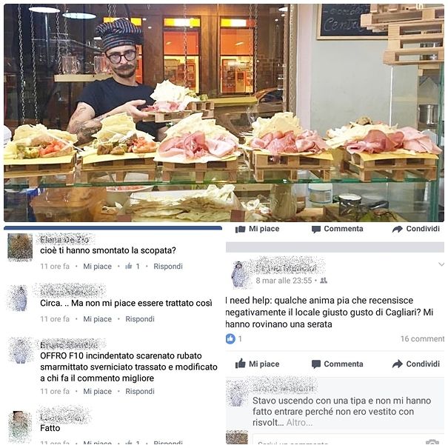Open the post options chevron
The width and height of the screenshot is (448, 448).
(x=441, y=264)
